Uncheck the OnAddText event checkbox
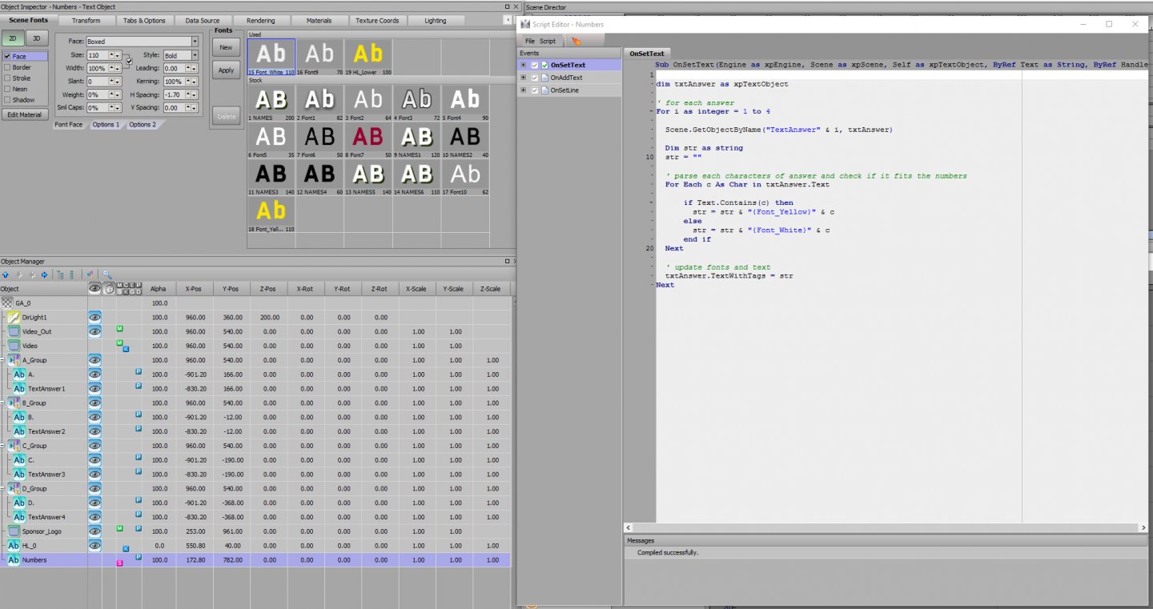1153x609 pixels. (535, 78)
